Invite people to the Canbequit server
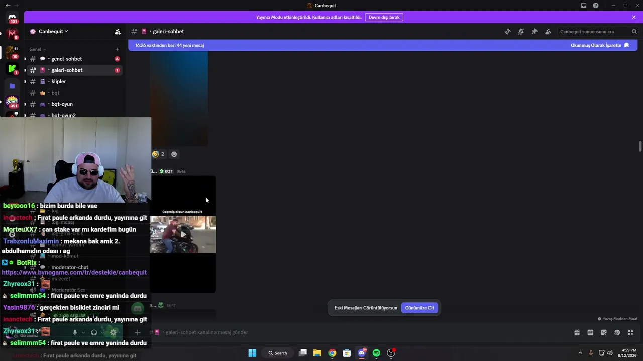 click(x=118, y=31)
